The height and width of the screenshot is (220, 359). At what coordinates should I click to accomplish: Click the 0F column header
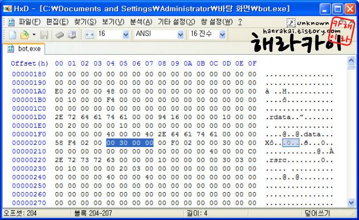(x=252, y=63)
